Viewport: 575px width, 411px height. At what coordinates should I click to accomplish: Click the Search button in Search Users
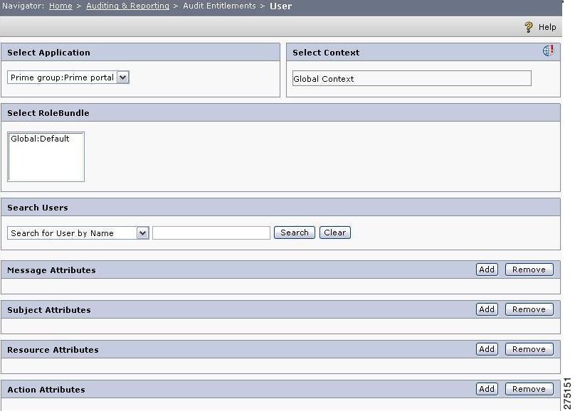click(x=295, y=233)
